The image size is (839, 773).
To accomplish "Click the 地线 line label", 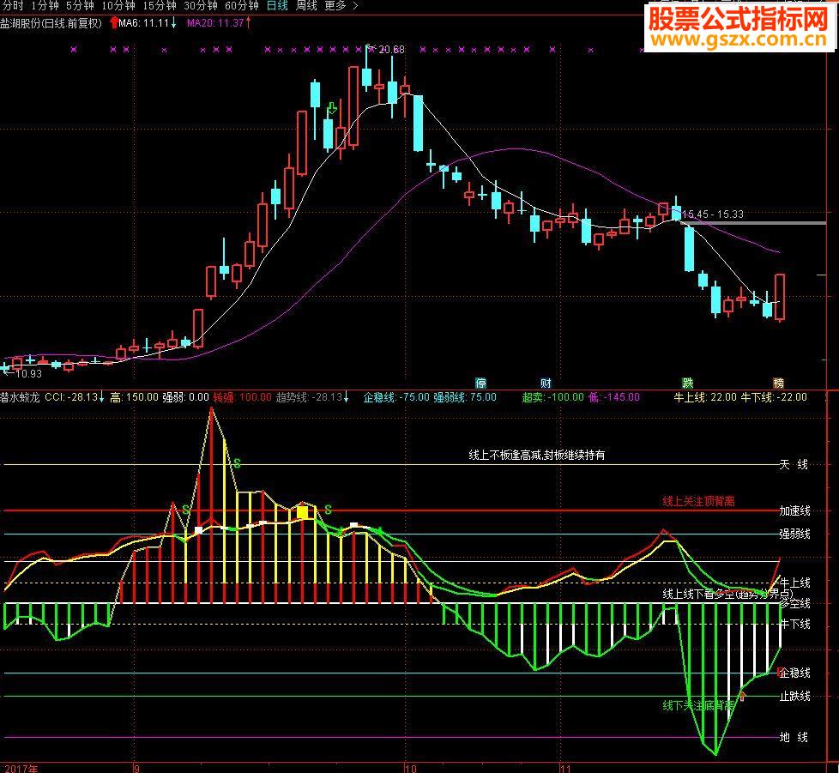I will (x=794, y=737).
